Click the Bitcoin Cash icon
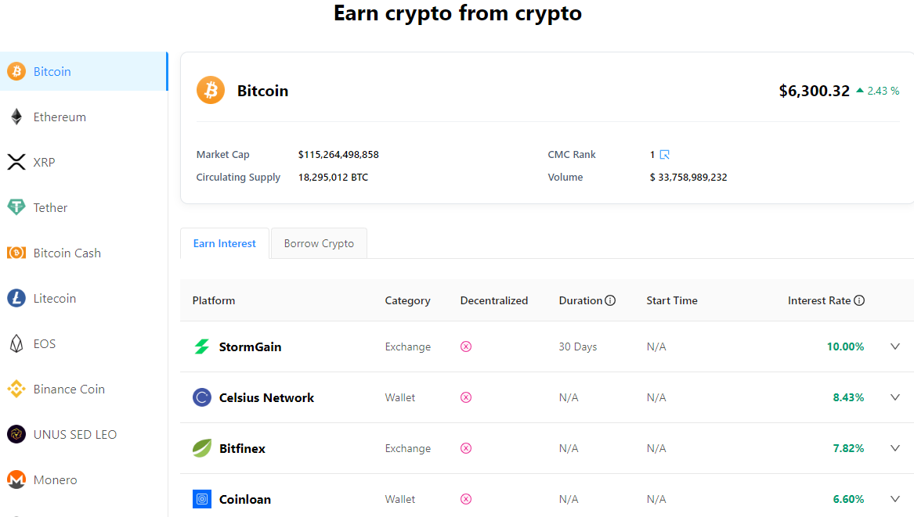 pyautogui.click(x=16, y=253)
